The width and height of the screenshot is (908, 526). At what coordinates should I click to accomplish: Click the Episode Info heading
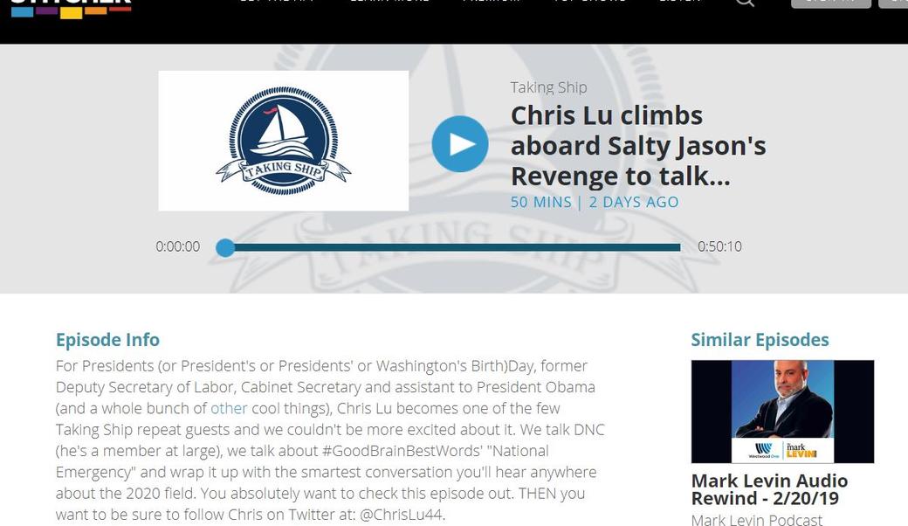point(107,340)
